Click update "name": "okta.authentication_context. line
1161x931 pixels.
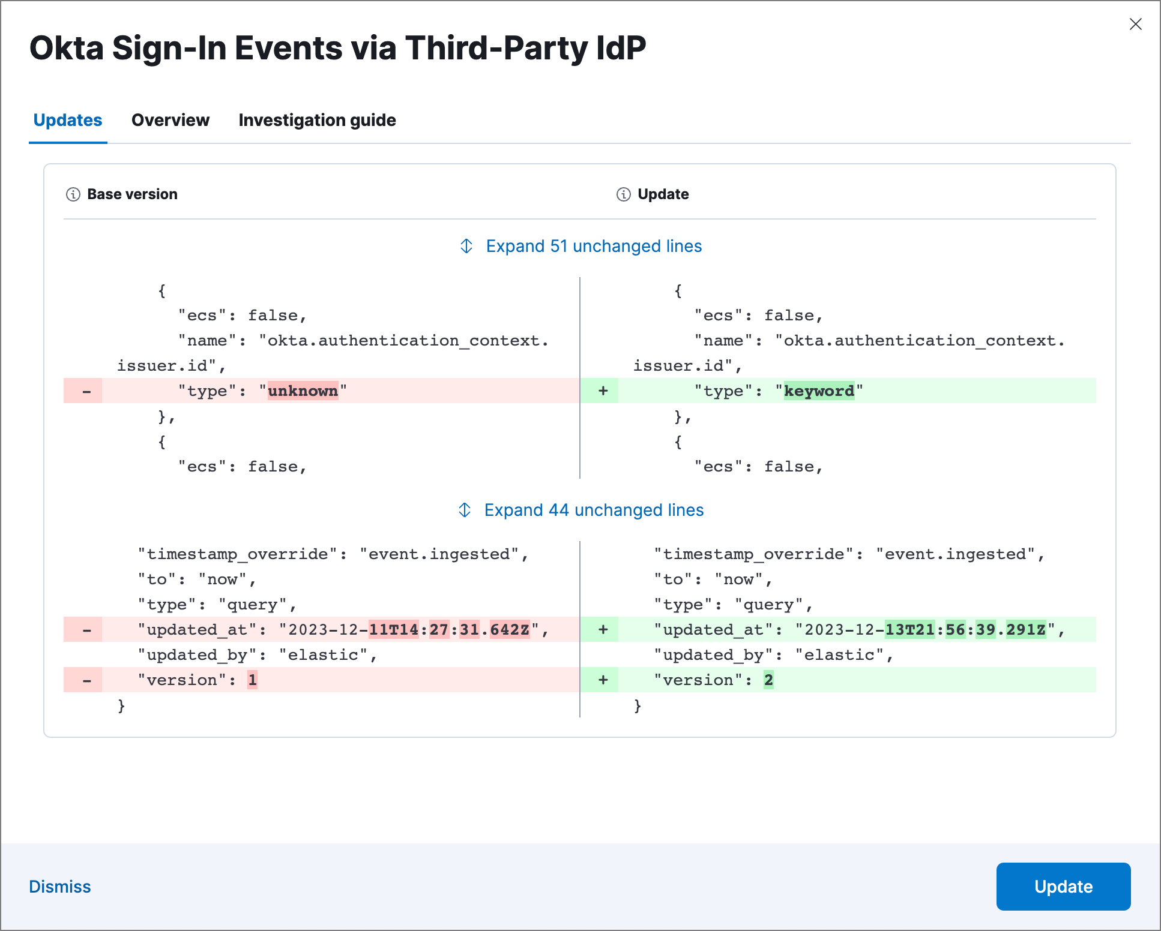879,340
